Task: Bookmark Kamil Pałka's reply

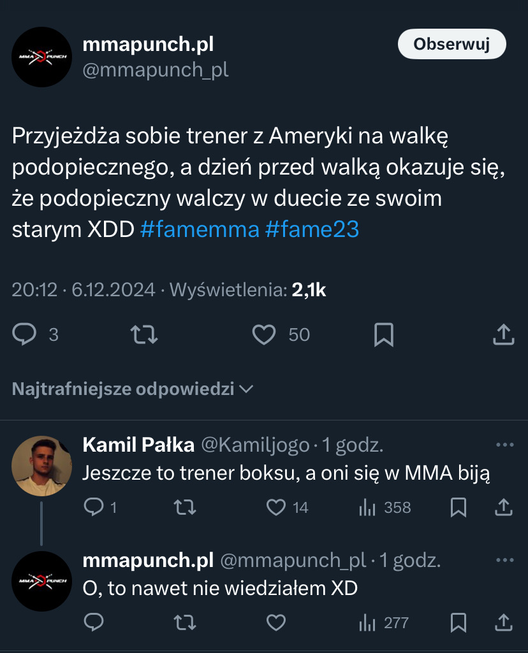Action: click(458, 507)
